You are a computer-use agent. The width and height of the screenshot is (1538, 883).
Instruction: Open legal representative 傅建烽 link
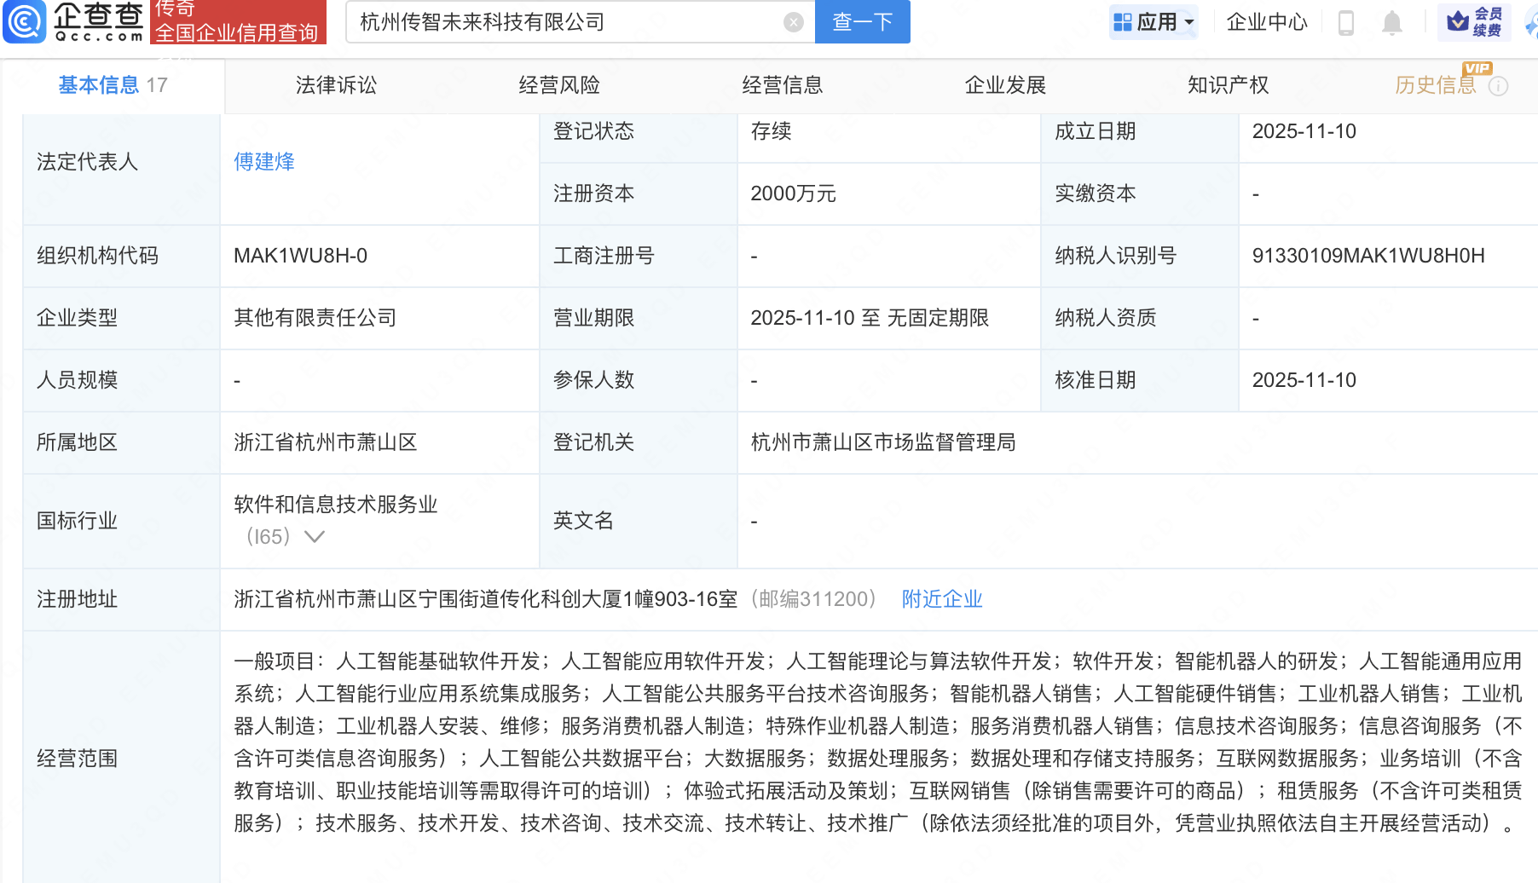click(264, 162)
